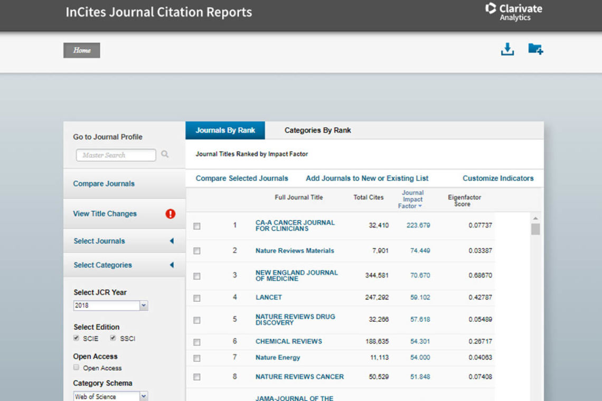The image size is (602, 401).
Task: Select the Journals By Rank tab
Action: click(225, 130)
